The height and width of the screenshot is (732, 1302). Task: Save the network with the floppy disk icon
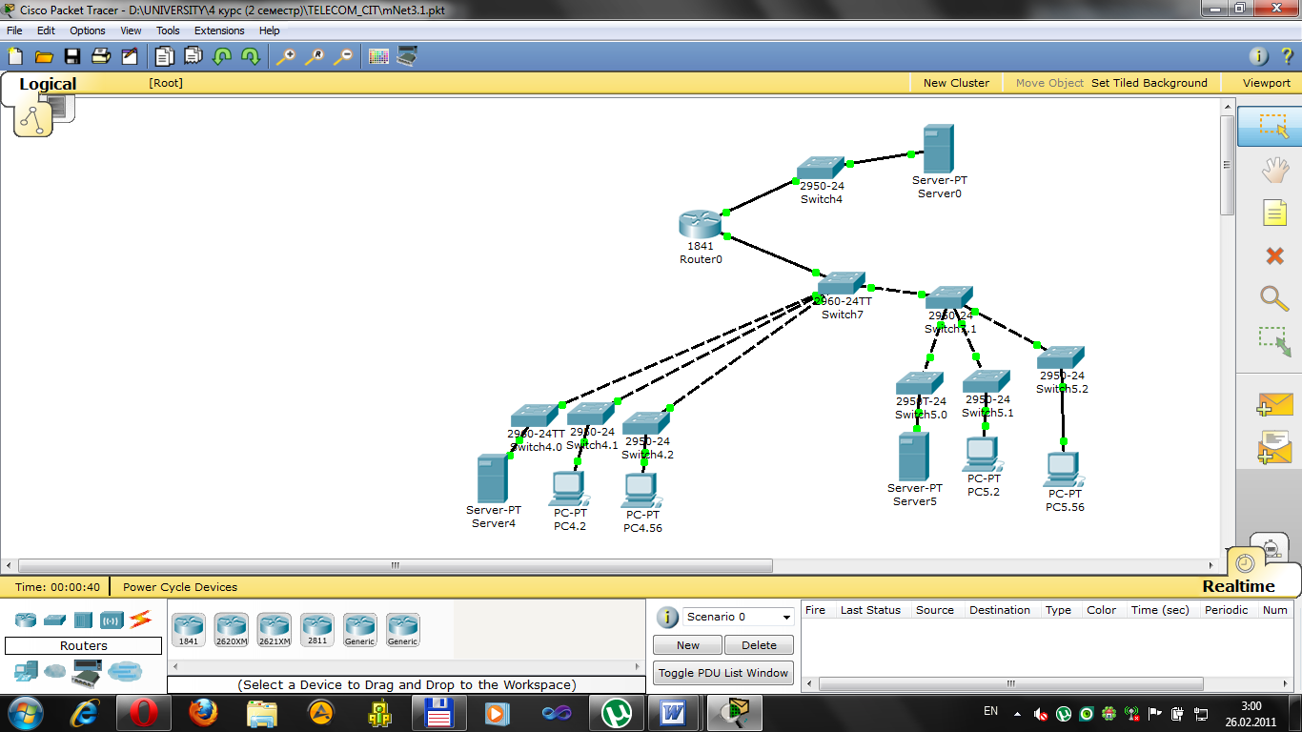pos(71,56)
